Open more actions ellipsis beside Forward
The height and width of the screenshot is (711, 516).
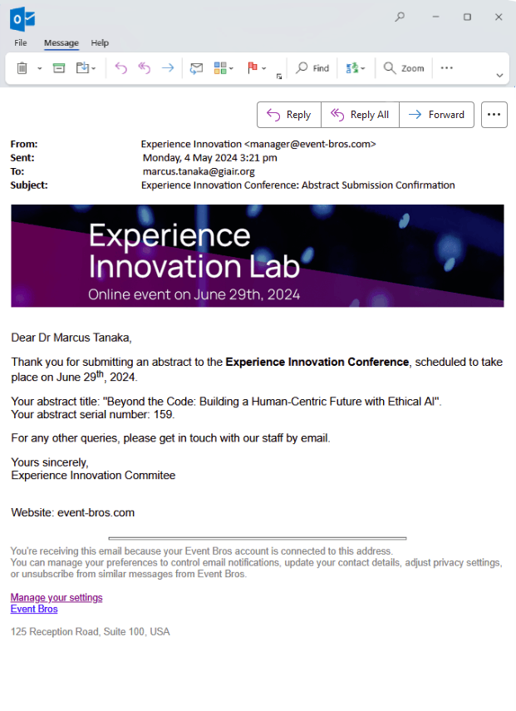click(x=494, y=115)
